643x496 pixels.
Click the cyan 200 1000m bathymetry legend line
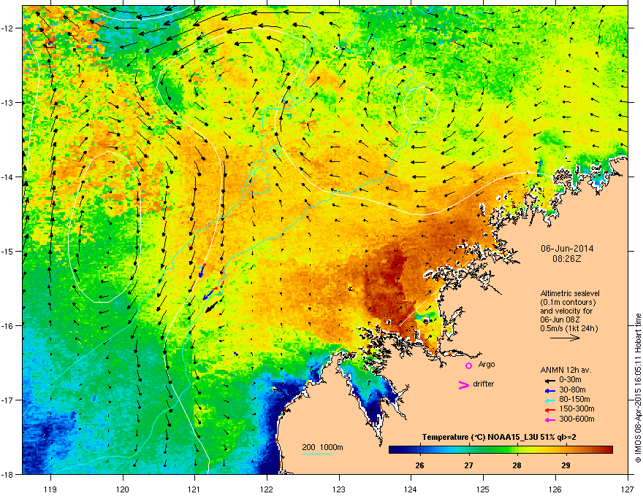[317, 454]
